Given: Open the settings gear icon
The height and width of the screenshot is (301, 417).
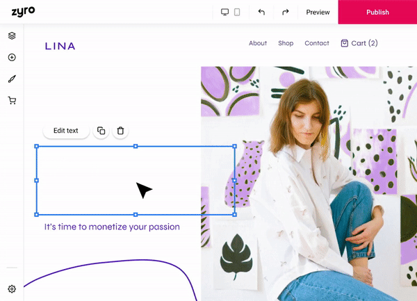Looking at the screenshot, I should (x=12, y=288).
